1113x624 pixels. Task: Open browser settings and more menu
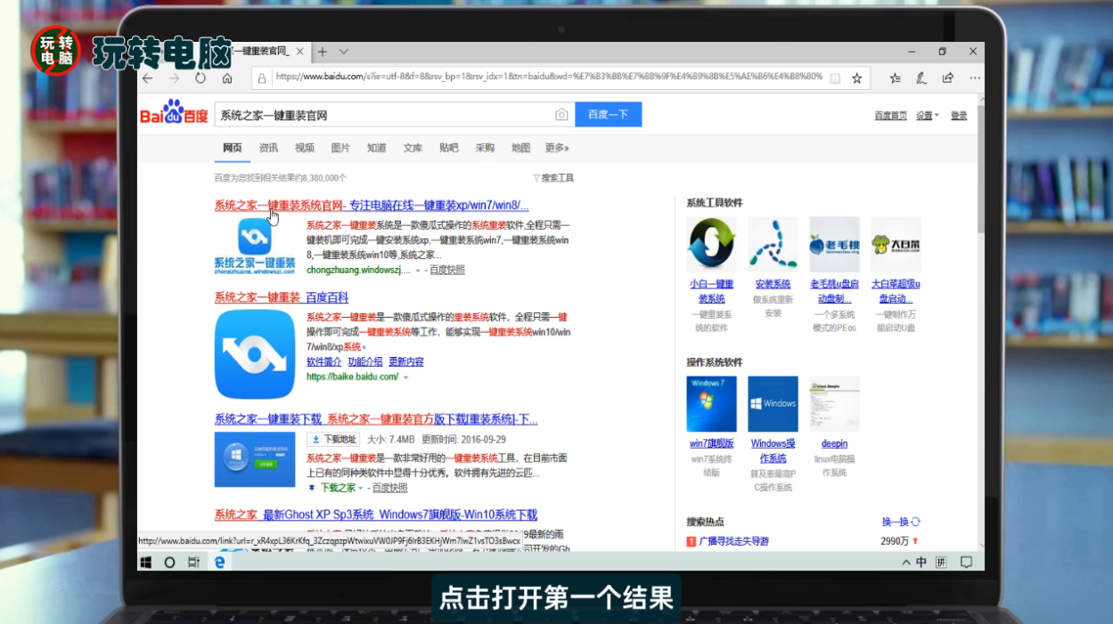(x=975, y=78)
